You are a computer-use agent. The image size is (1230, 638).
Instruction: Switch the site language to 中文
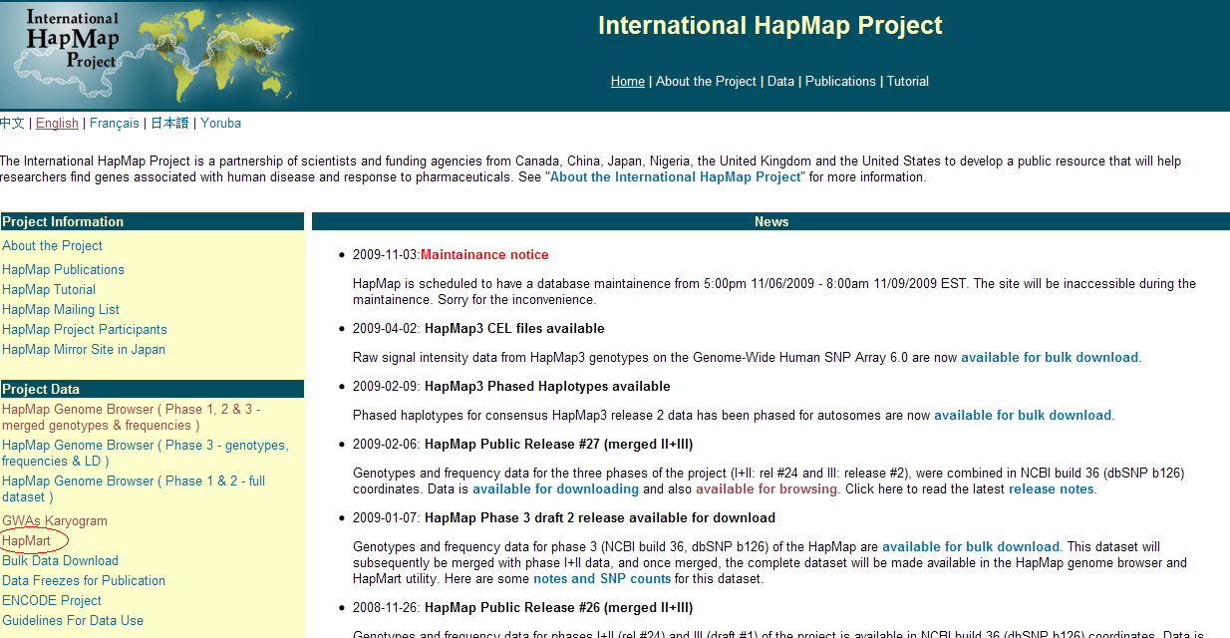pos(12,124)
